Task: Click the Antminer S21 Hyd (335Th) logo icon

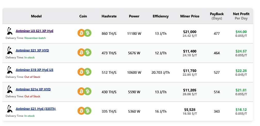Action: click(10, 109)
